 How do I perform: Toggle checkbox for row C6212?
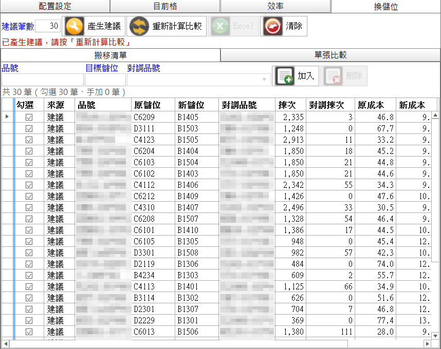tap(29, 196)
